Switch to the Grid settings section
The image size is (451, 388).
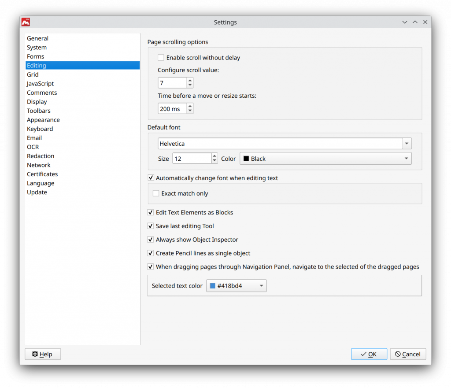click(x=33, y=74)
